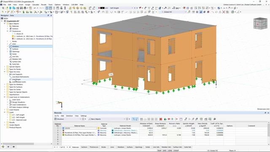Open the Structure dropdown in Materials panel
Screen dimensions: 270x152
(x=80, y=119)
